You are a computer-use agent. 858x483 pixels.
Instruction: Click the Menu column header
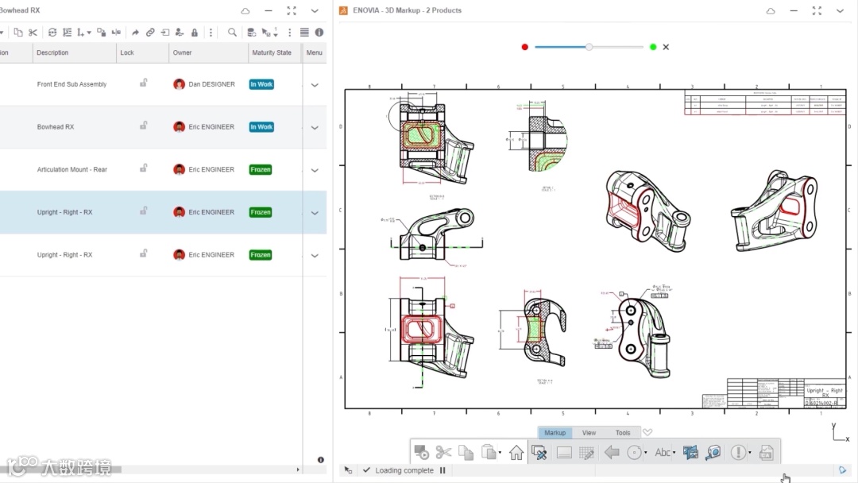tap(314, 52)
